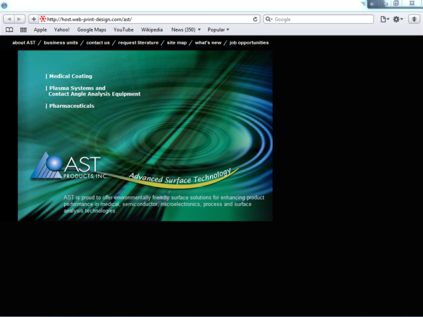Expand the Popular bookmarks folder
Image resolution: width=423 pixels, height=317 pixels.
click(218, 30)
